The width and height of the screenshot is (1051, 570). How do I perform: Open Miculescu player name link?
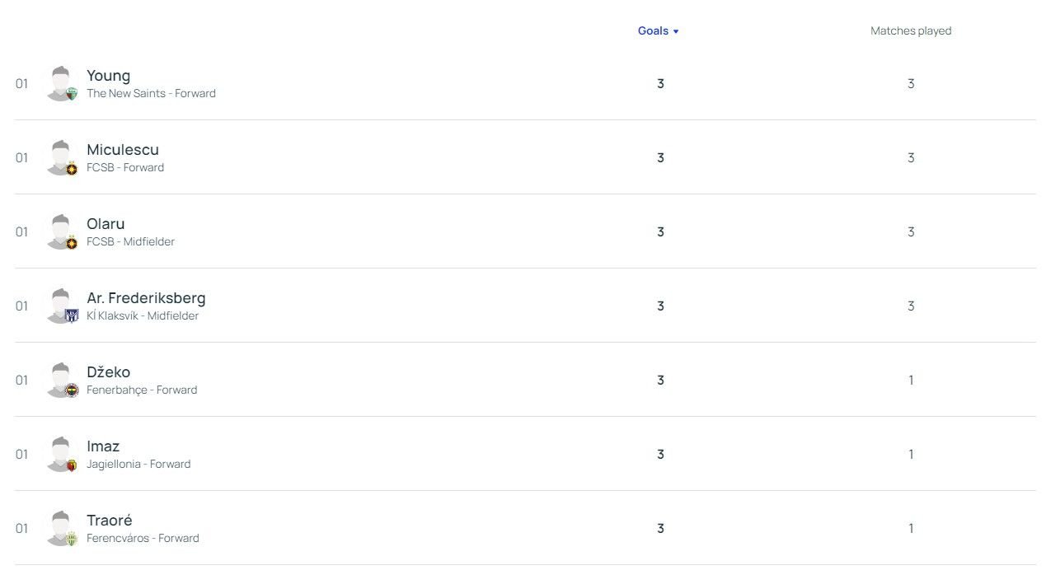tap(123, 150)
